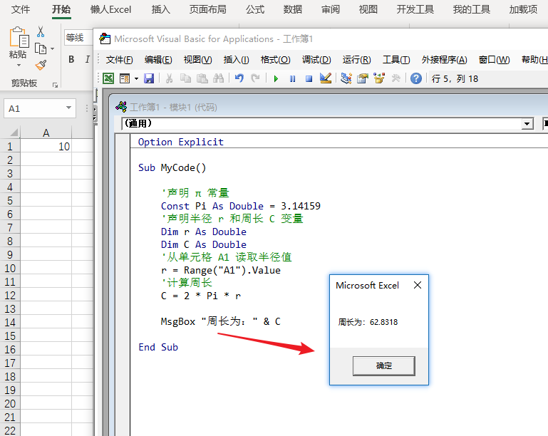
Task: Expand the 粘贴 paste options arrow
Action: (18, 66)
